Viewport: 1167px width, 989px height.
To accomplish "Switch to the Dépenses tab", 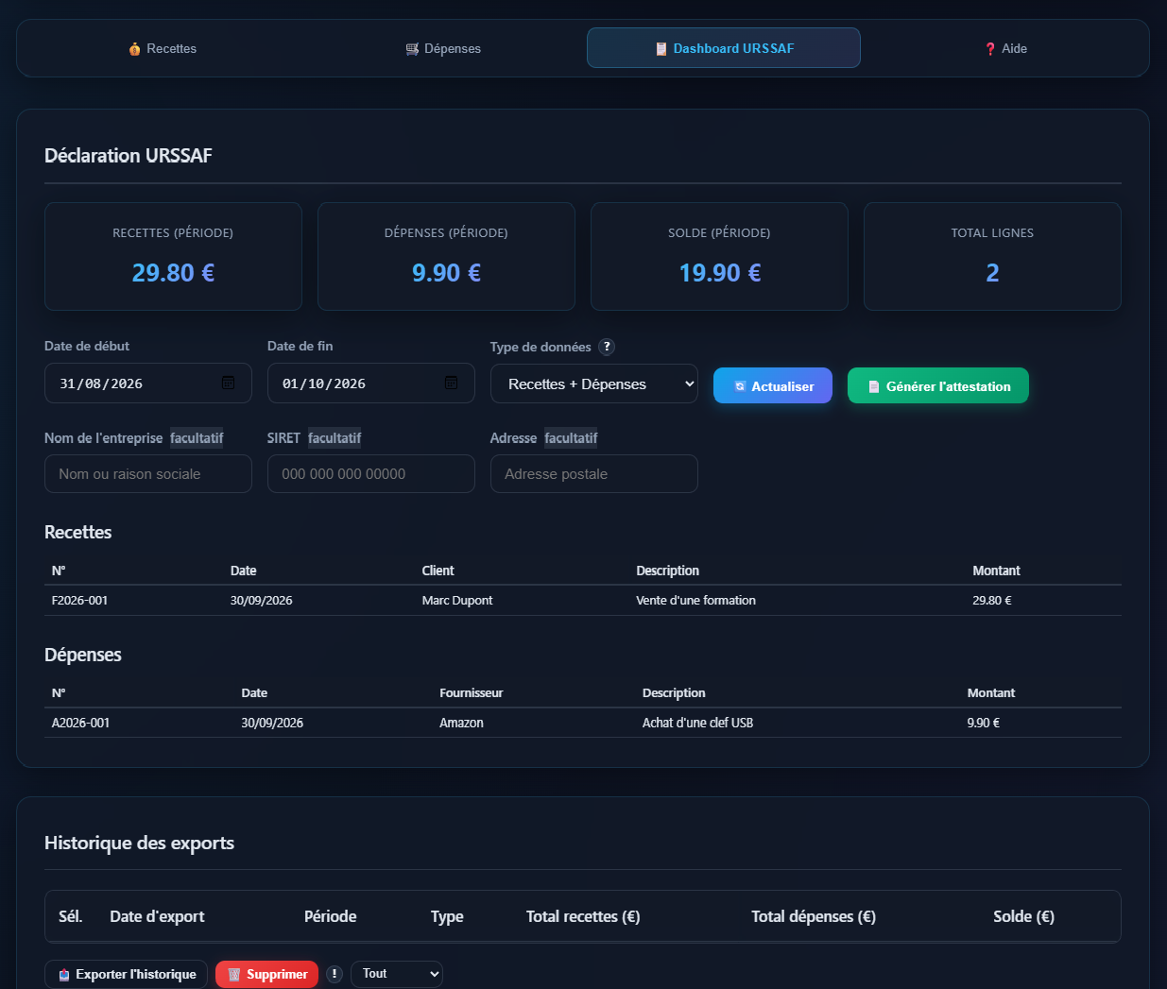I will tap(443, 48).
